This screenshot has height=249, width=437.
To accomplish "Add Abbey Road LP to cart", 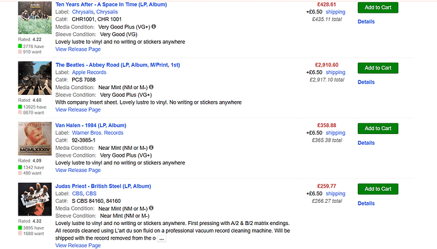I will (x=378, y=68).
